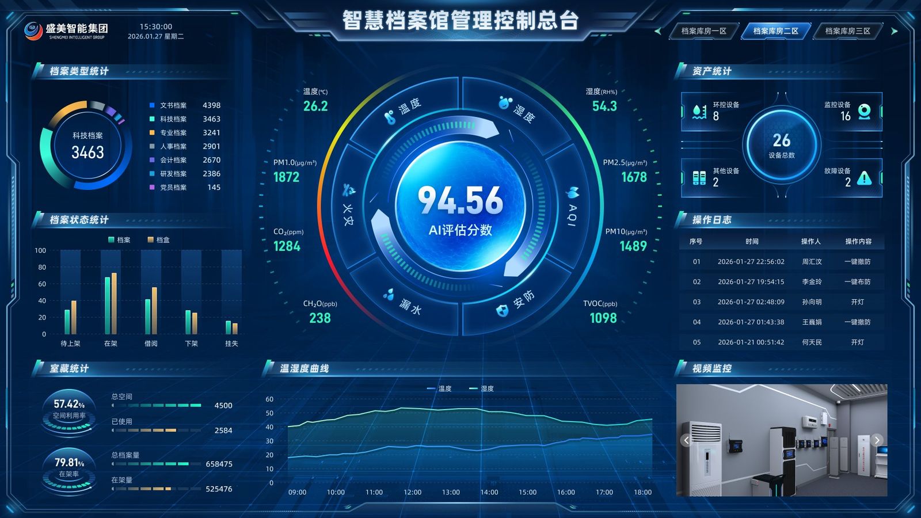This screenshot has height=518, width=921.
Task: Open the 档案库房三区 tab
Action: pyautogui.click(x=847, y=31)
